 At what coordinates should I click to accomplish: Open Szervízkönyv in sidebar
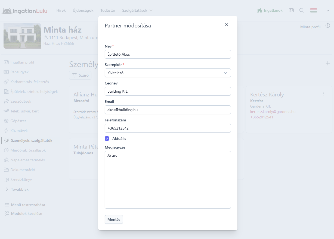pyautogui.click(x=18, y=180)
